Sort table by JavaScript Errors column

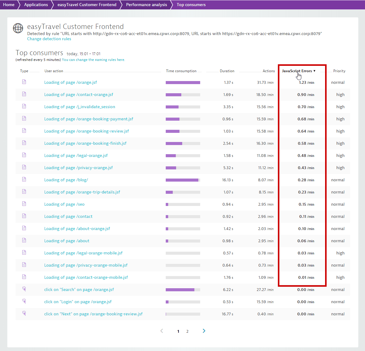[299, 71]
